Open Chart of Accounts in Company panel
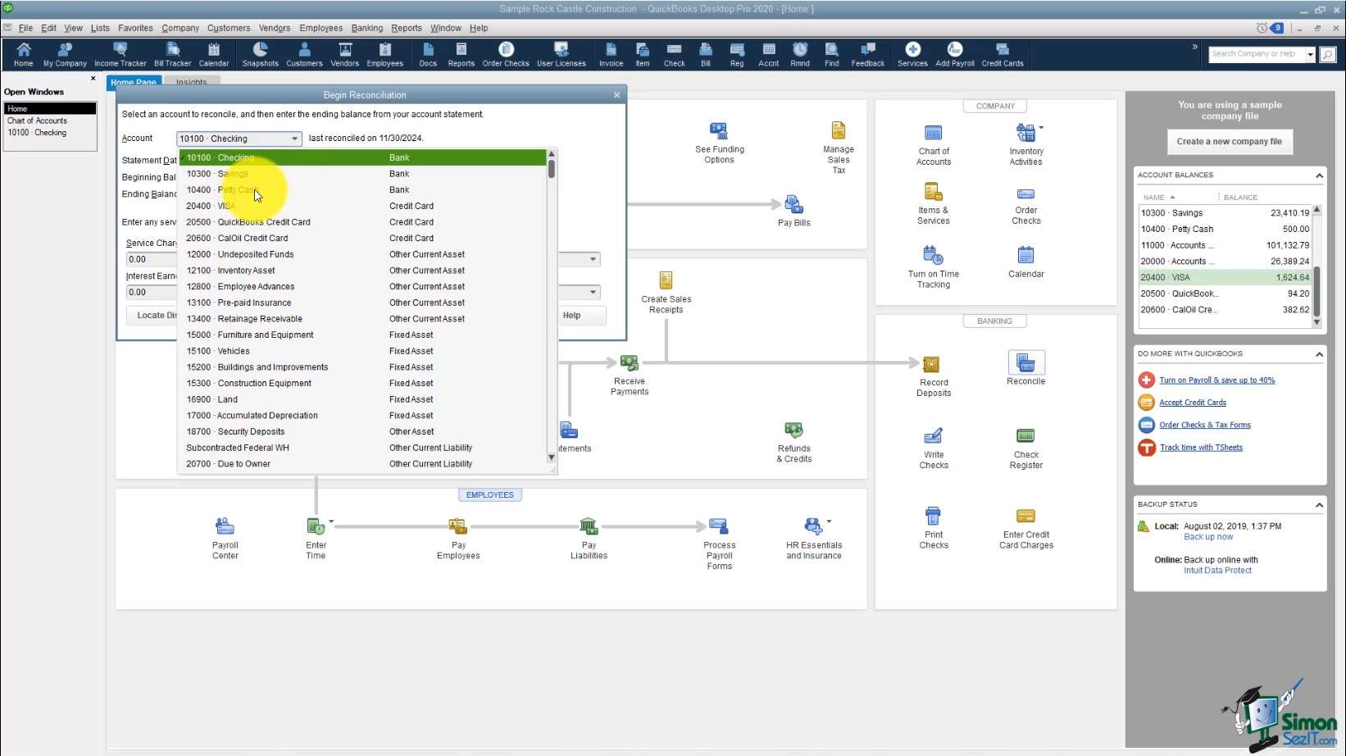Viewport: 1346px width, 756px height. pyautogui.click(x=933, y=145)
